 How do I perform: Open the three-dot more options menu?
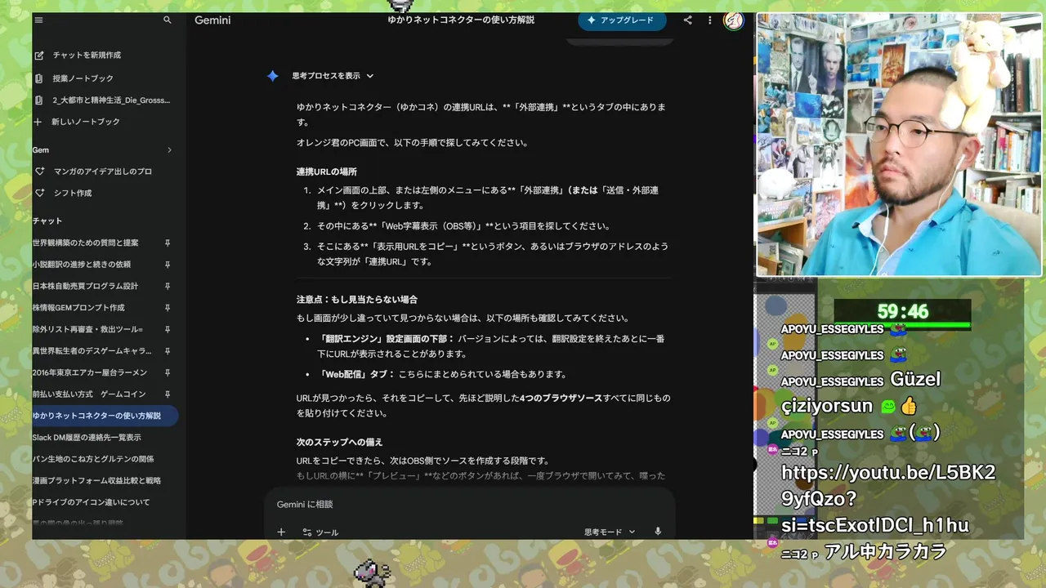tap(709, 20)
